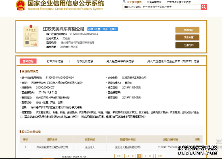Click the 证照/证件号码 column header
The image size is (222, 159).
170,140
